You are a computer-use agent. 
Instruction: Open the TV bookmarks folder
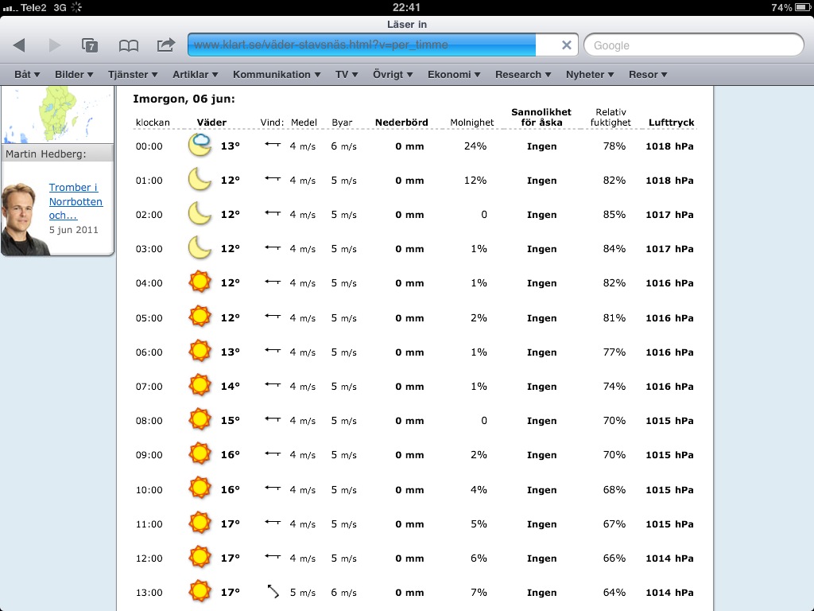(347, 74)
